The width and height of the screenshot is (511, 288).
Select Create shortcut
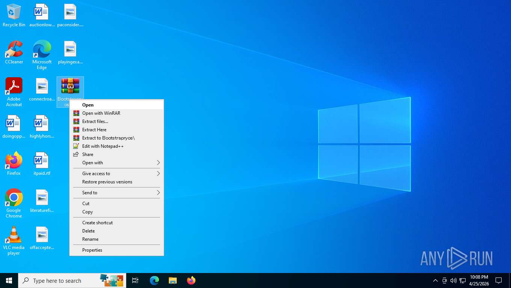pos(116,223)
